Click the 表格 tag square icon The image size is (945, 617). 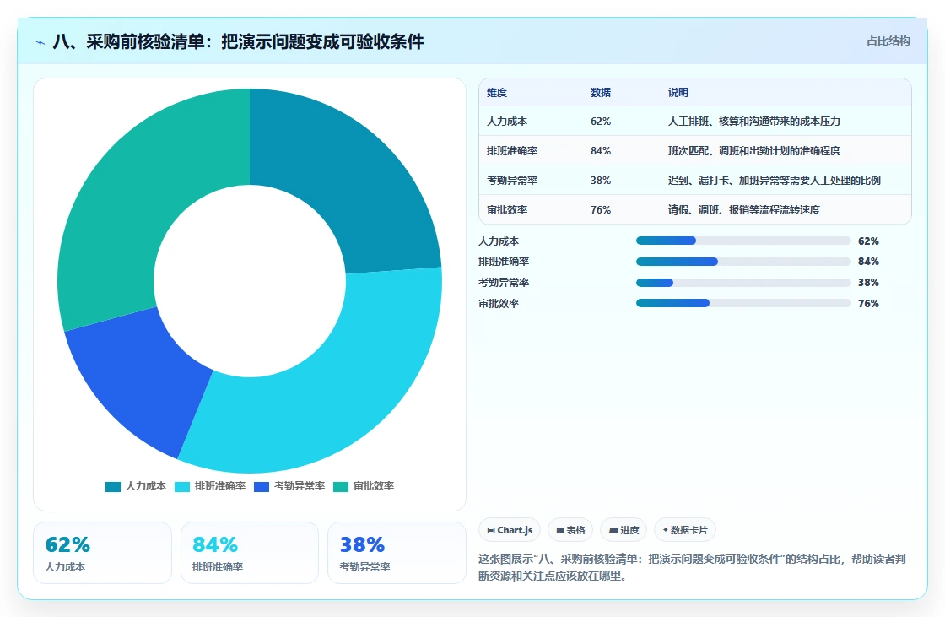tap(560, 531)
